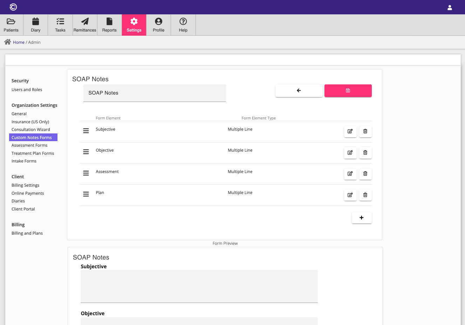This screenshot has height=325, width=465.
Task: Add a new form element
Action: click(x=362, y=217)
